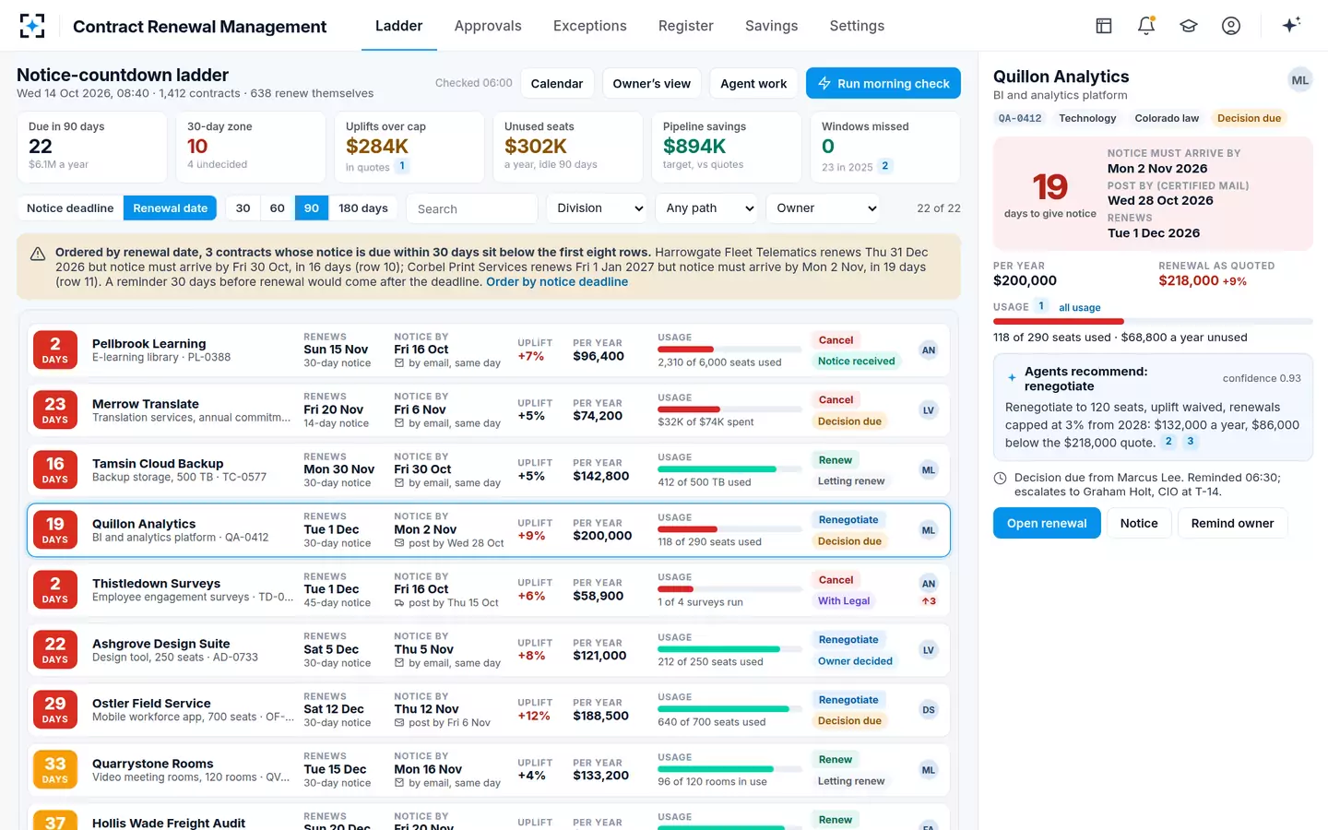Select the 90 days window

312,208
